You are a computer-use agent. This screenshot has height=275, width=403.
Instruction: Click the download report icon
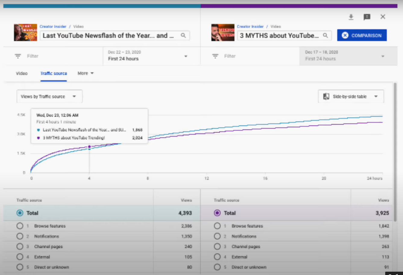pos(351,17)
